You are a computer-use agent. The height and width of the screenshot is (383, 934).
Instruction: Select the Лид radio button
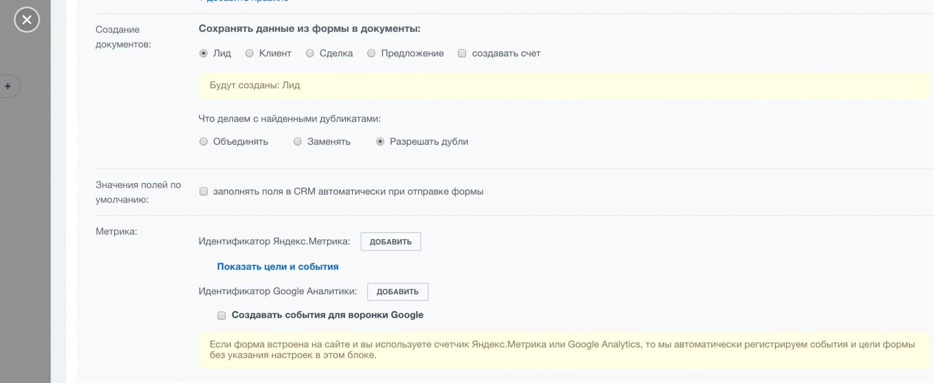(204, 53)
